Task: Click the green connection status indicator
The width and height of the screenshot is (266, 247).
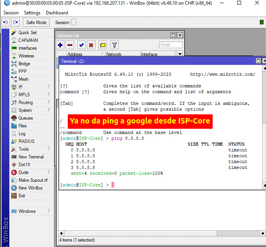Action: coord(262,22)
